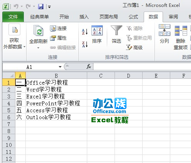191x163 pixels.
Task: Click cell 'Word学习教程'
Action: click(x=56, y=90)
